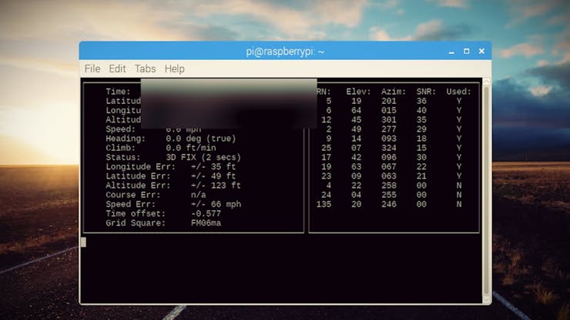Screen dimensions: 570x320
Task: Click azimuth value 067
Action: 389,167
